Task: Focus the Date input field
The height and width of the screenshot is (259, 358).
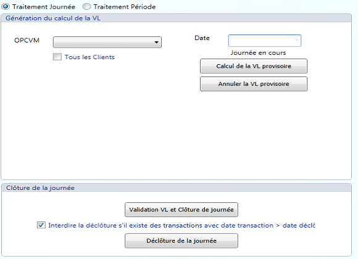Action: click(x=265, y=41)
